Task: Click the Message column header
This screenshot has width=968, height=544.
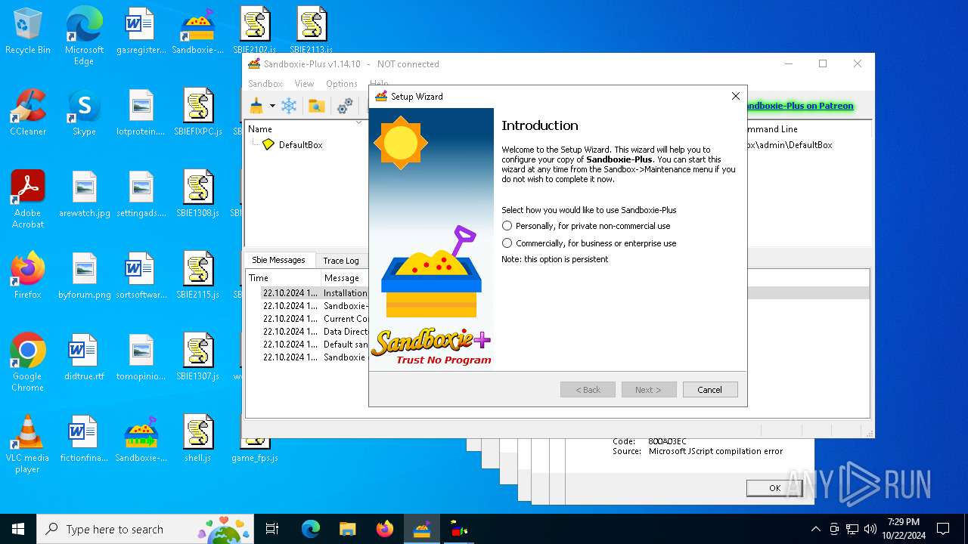Action: point(345,278)
